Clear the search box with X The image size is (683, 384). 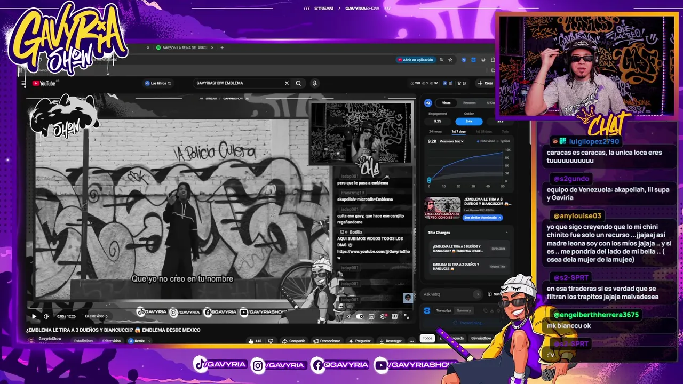[287, 83]
